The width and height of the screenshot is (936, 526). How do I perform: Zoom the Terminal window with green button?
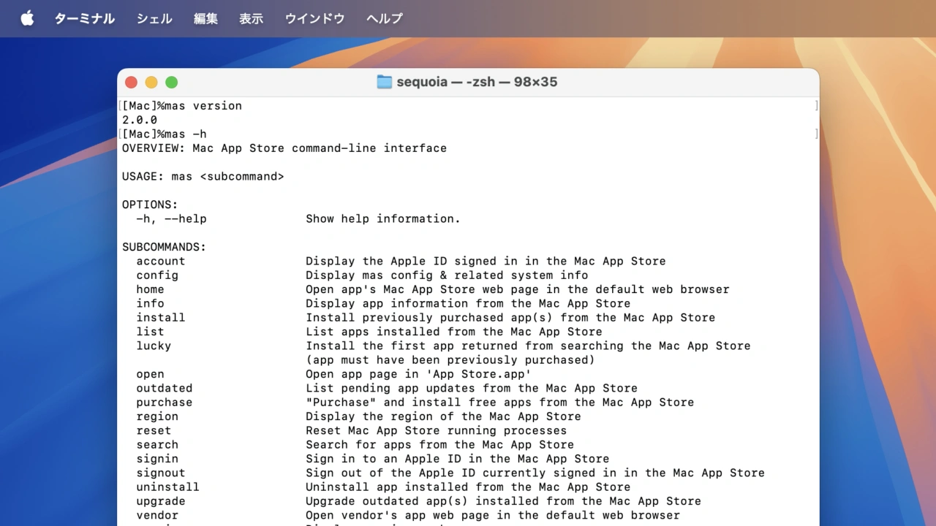pos(171,83)
